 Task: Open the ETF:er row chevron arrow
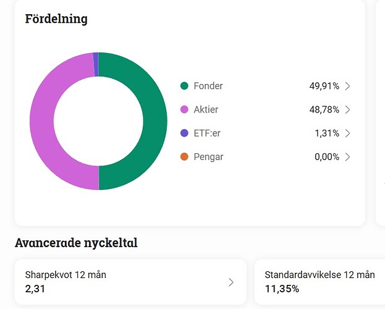tap(347, 133)
